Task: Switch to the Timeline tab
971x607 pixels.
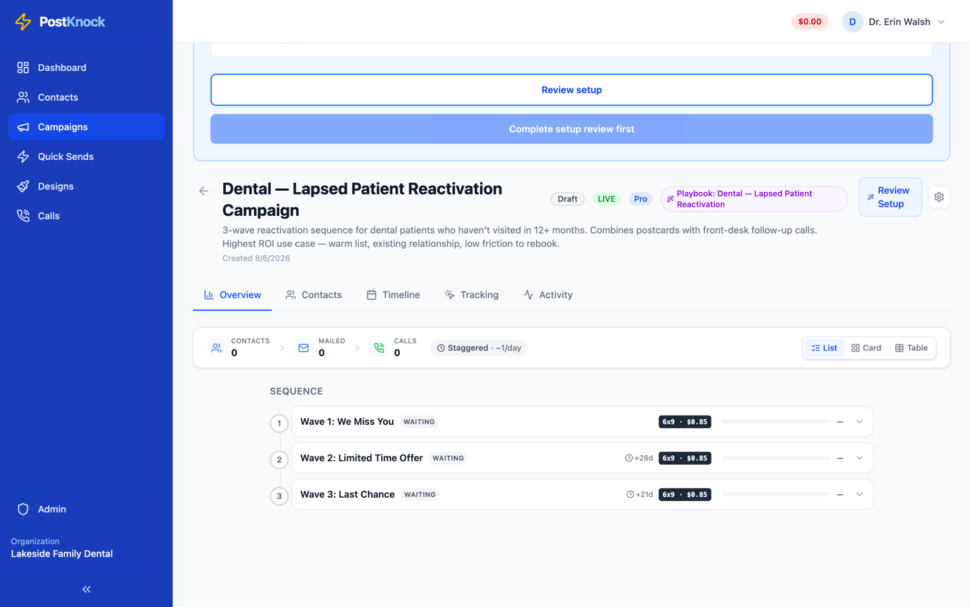Action: pyautogui.click(x=393, y=295)
